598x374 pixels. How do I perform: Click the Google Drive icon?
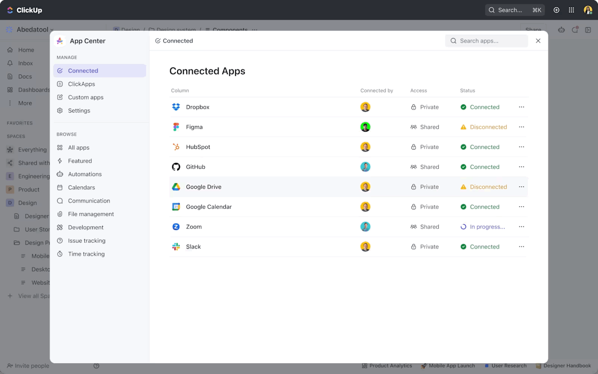coord(176,187)
